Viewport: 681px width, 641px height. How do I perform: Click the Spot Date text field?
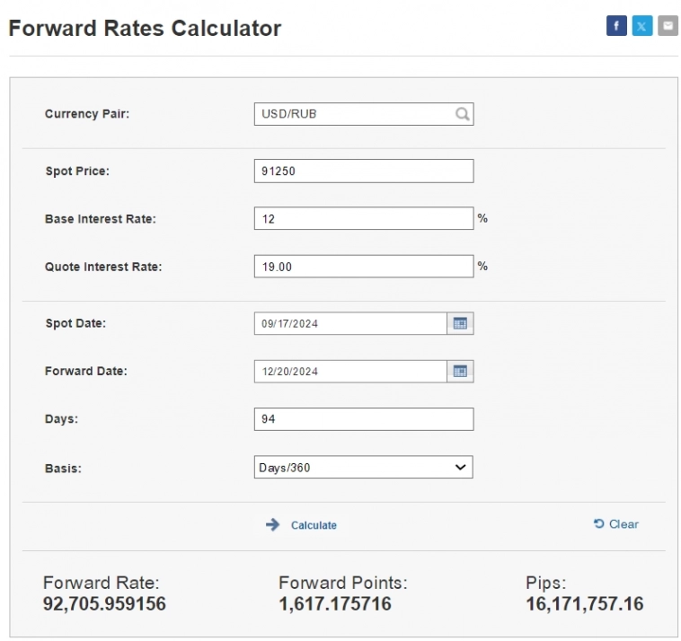[x=350, y=323]
